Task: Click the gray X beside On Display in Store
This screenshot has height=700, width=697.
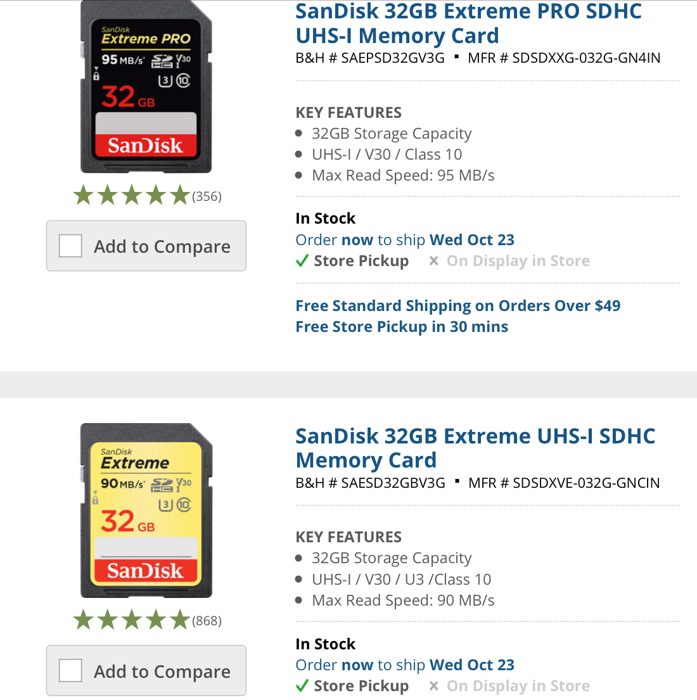Action: point(433,260)
